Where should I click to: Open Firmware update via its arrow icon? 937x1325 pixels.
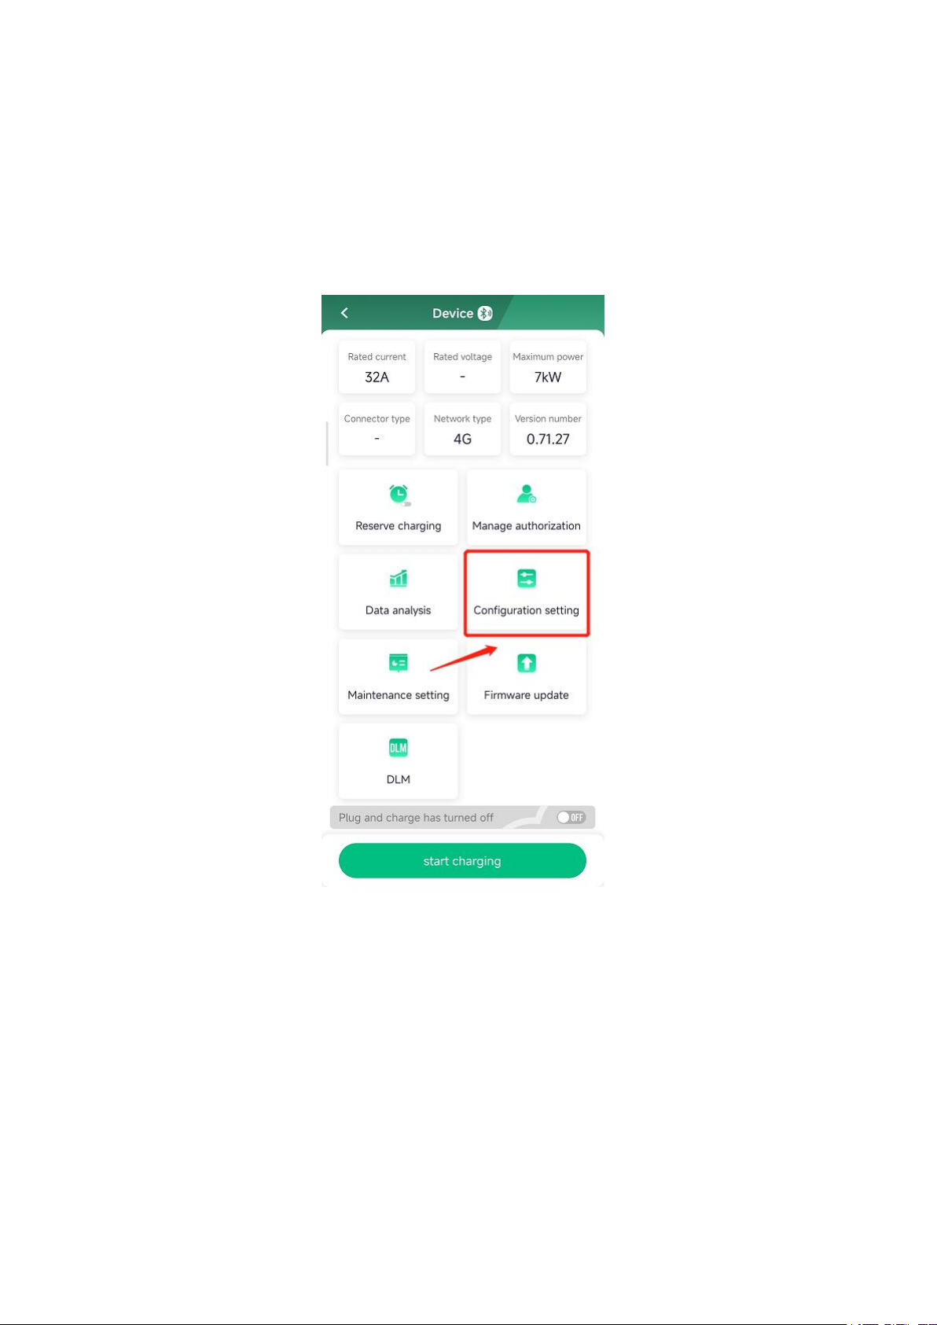527,663
